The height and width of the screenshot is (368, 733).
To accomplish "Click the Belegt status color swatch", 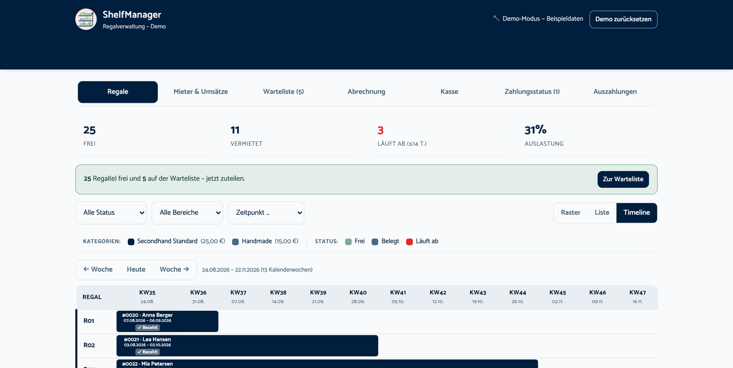I will click(x=375, y=242).
